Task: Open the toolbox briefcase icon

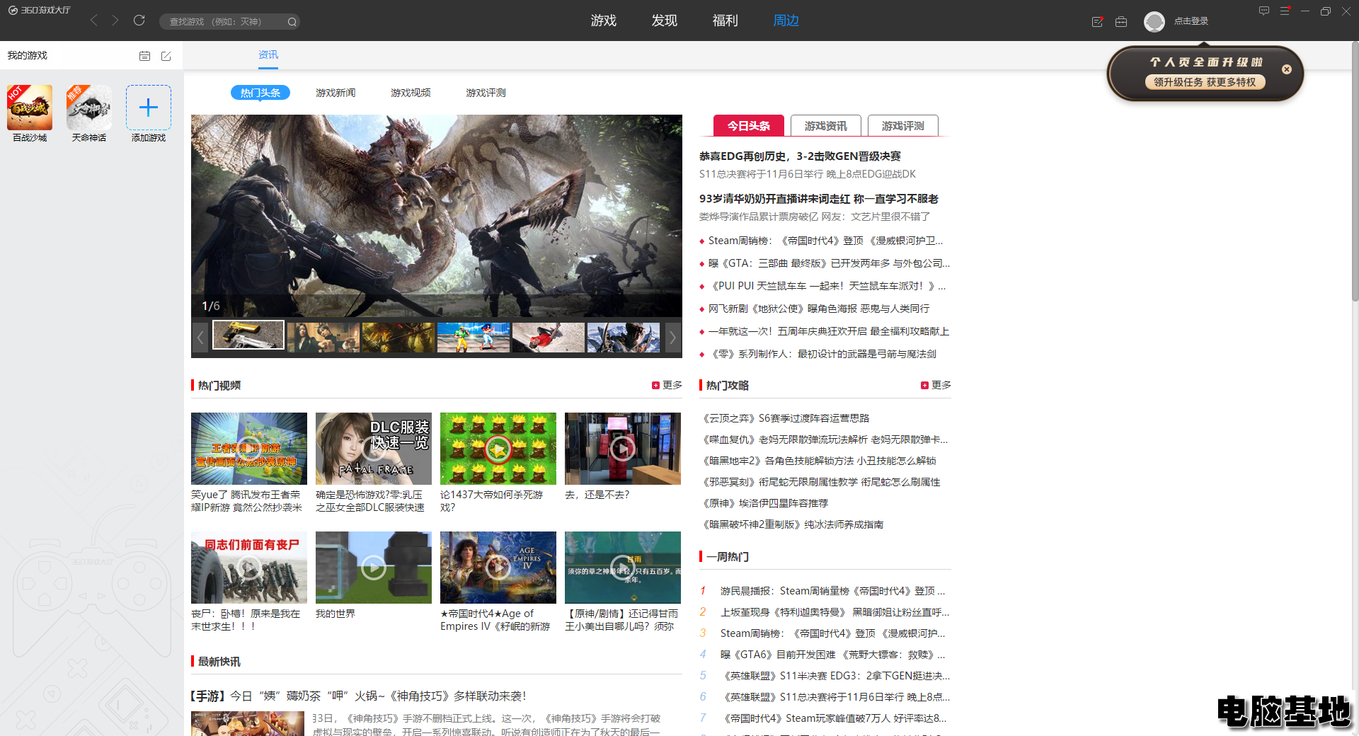Action: point(1121,22)
